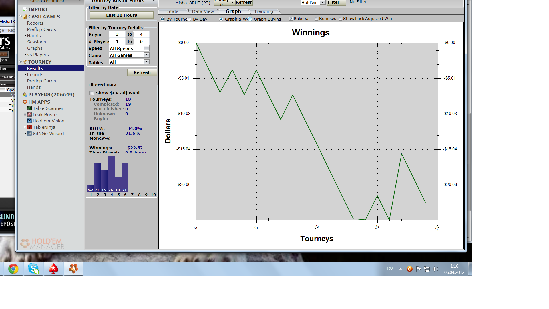The width and height of the screenshot is (549, 309).
Task: Check the Show Luck Adjusted Win box
Action: [x=340, y=19]
